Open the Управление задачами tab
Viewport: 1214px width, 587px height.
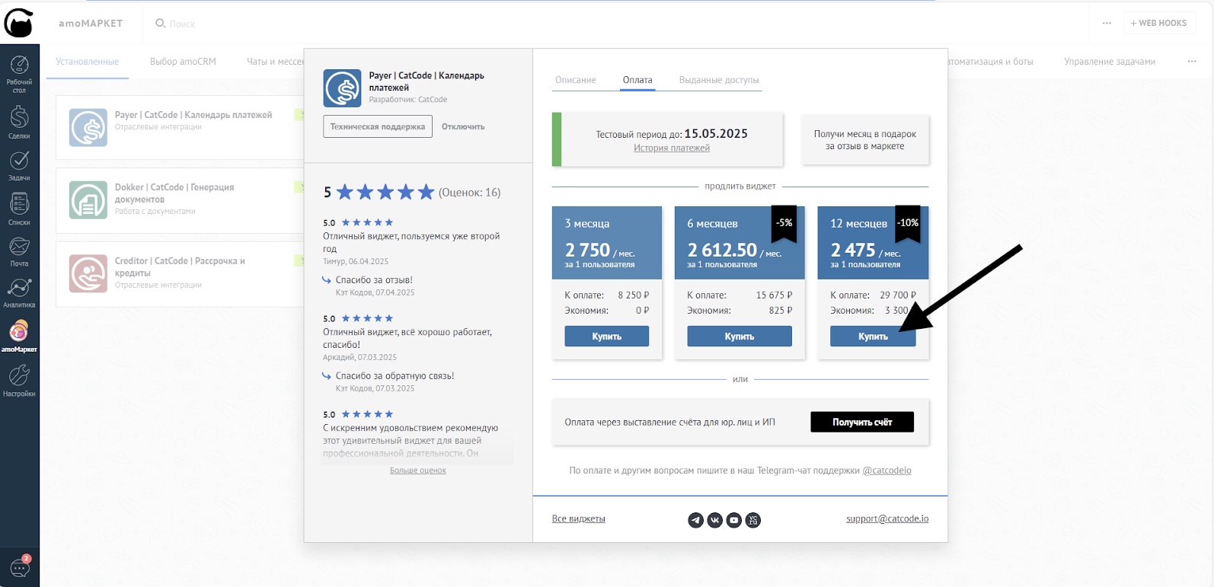click(x=1110, y=62)
